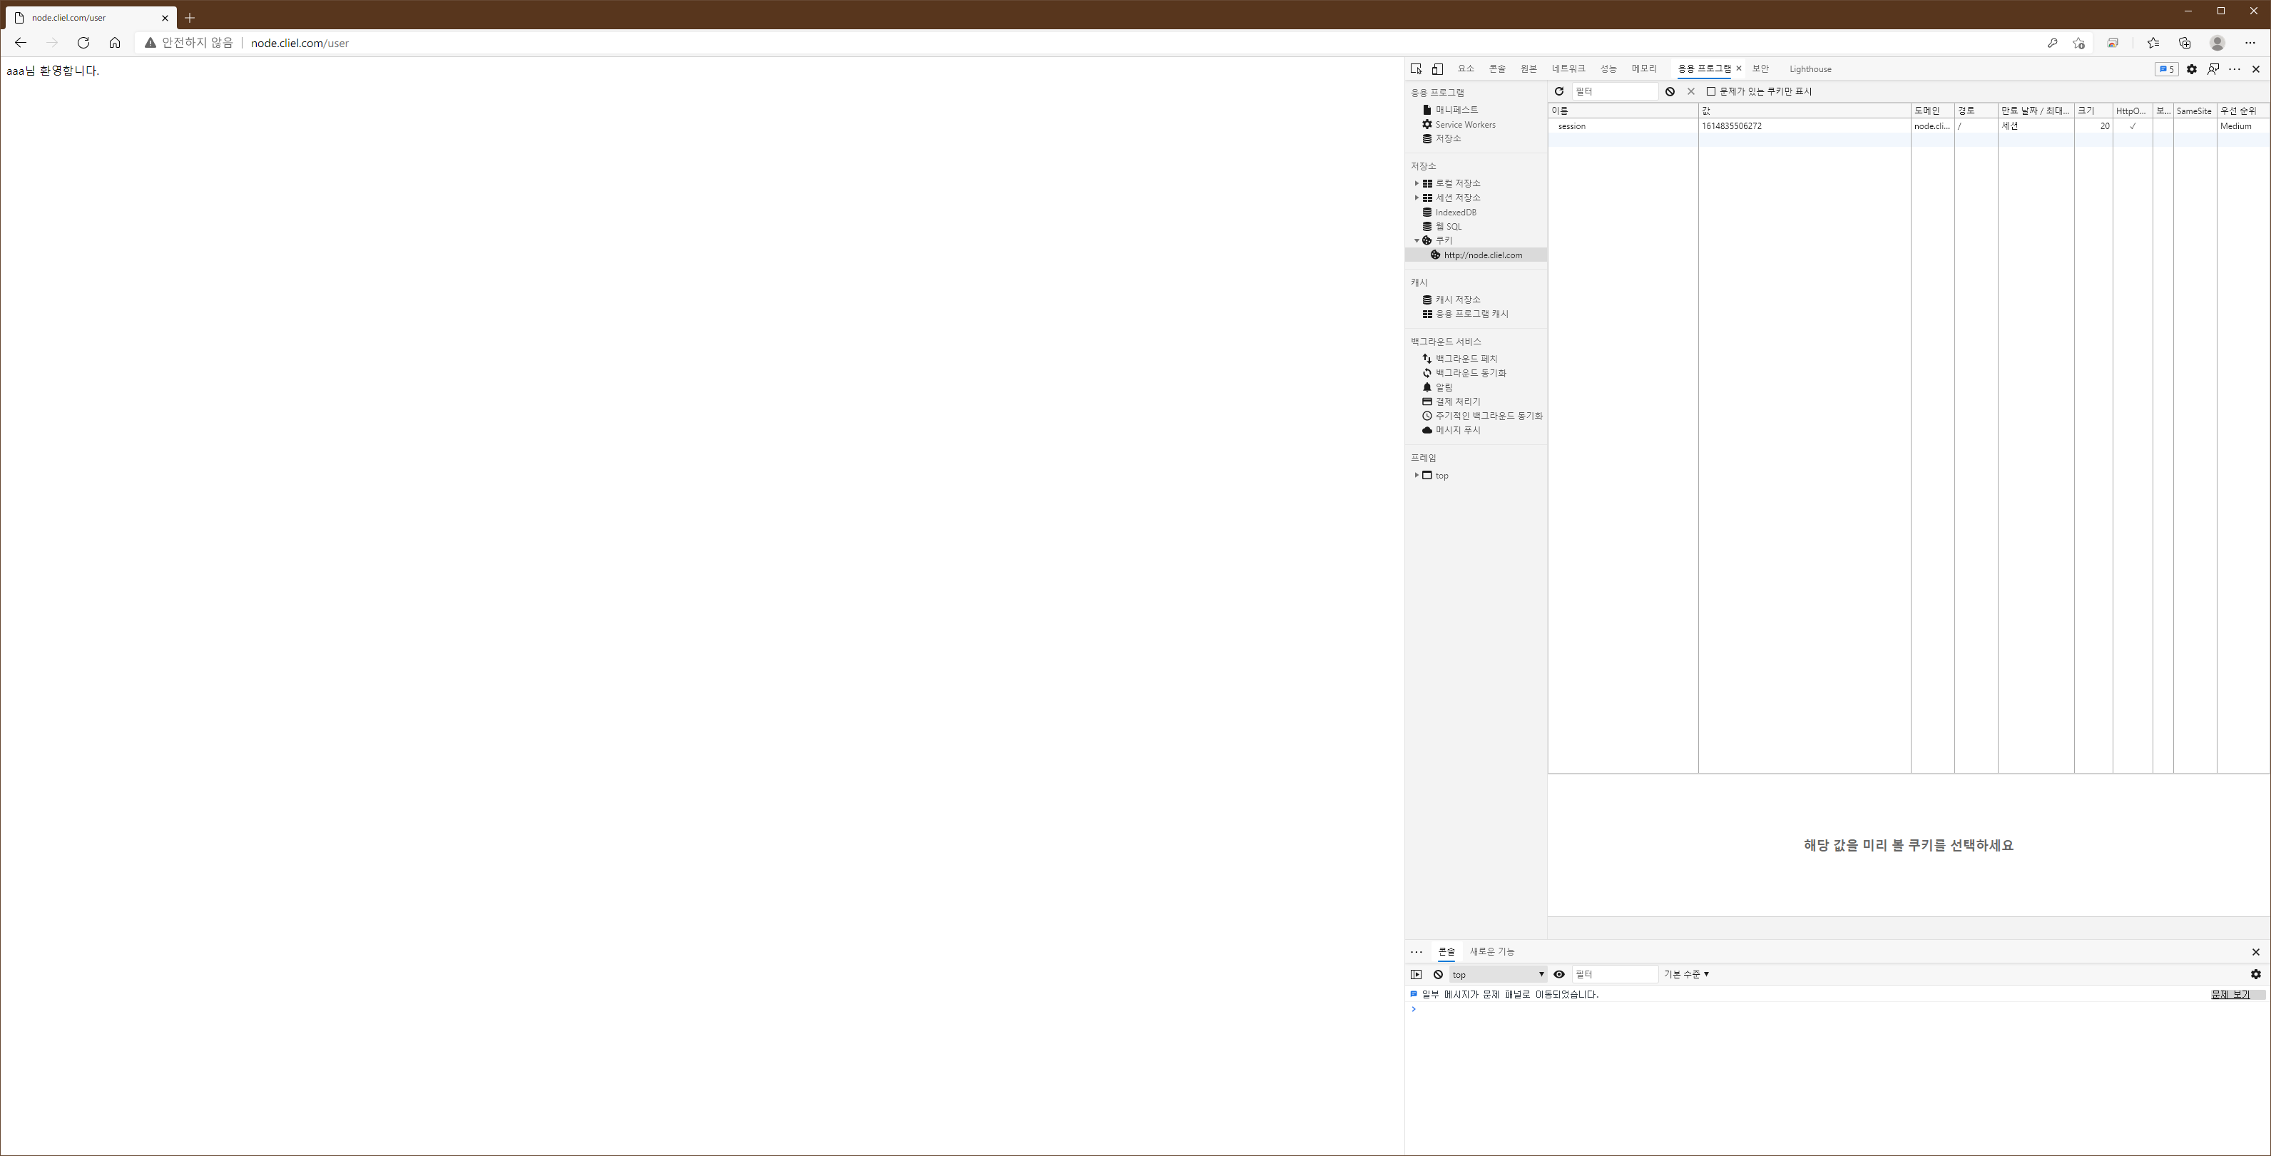The width and height of the screenshot is (2271, 1156).
Task: Reload the page with browser refresh button
Action: click(83, 42)
